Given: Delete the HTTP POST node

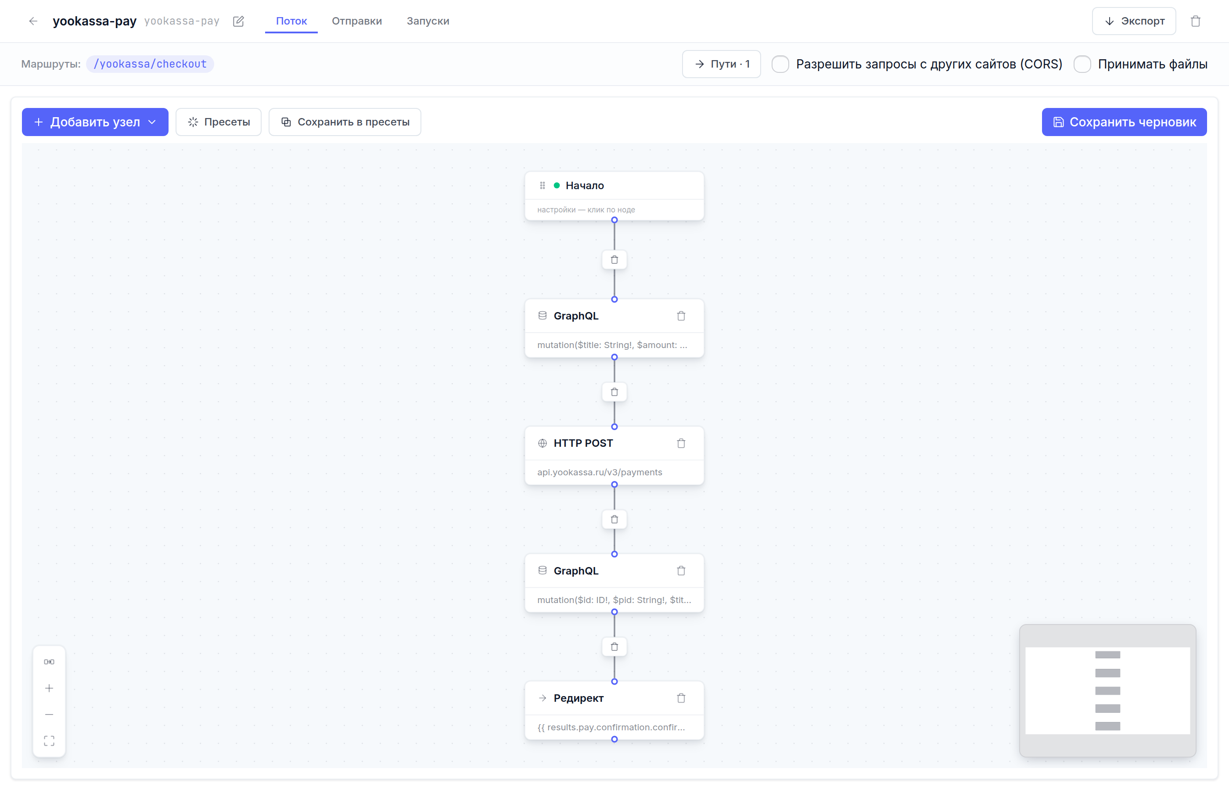Looking at the screenshot, I should pyautogui.click(x=681, y=443).
